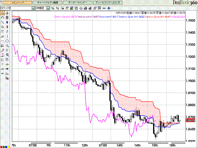Select the arrow pointer tool

point(3,13)
